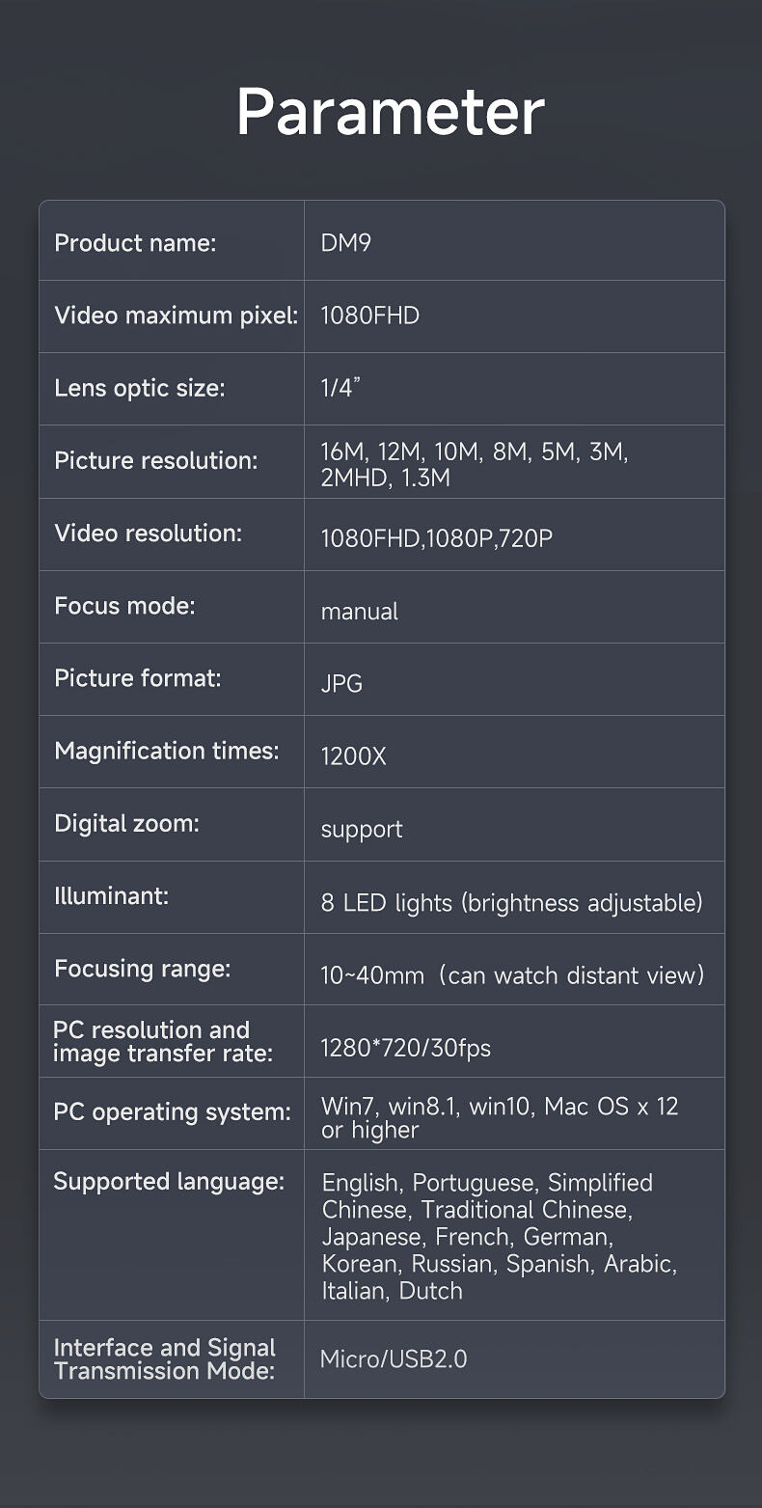Select the Micro/USB2.0 interface value
This screenshot has height=1508, width=762.
point(394,1359)
